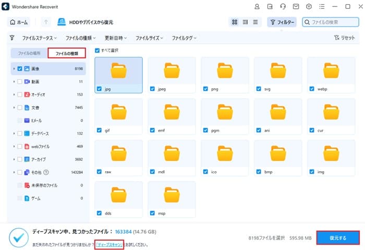Open the ファイルタグ filter dropdown
This screenshot has width=365, height=250.
pyautogui.click(x=184, y=38)
